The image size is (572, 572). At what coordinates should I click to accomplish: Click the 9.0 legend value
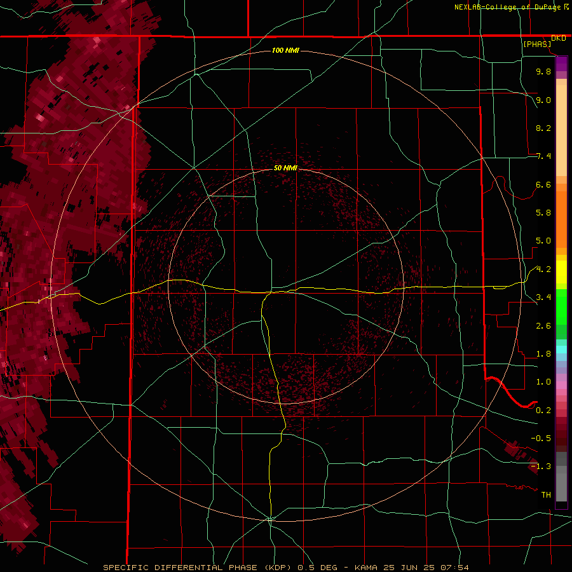[x=543, y=100]
